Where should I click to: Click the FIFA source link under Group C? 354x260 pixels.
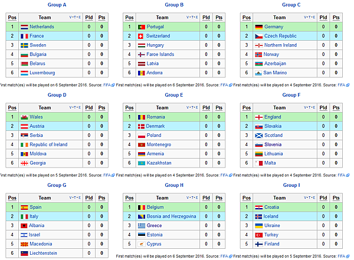coord(342,85)
